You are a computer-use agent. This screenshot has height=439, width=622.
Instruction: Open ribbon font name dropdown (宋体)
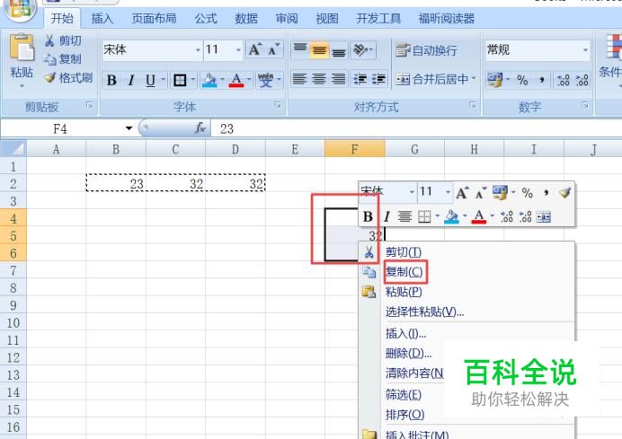(x=198, y=50)
